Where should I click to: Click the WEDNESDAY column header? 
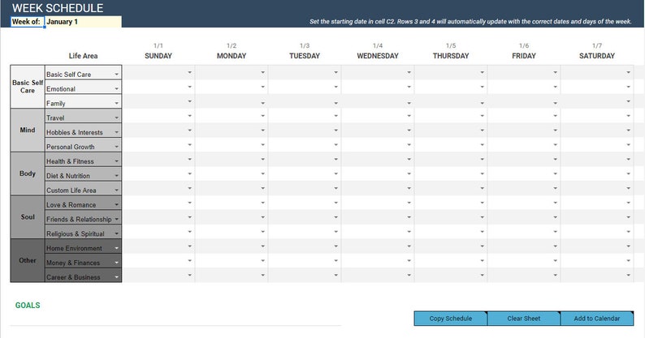pos(378,56)
